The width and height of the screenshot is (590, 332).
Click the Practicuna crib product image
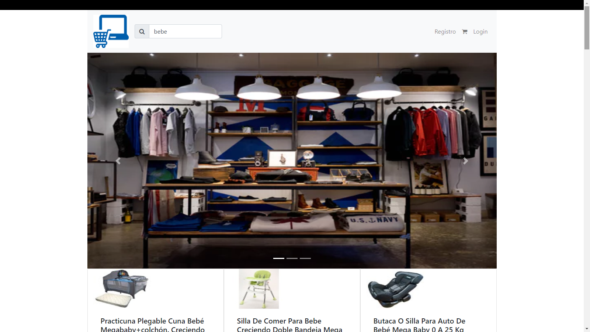pyautogui.click(x=122, y=289)
